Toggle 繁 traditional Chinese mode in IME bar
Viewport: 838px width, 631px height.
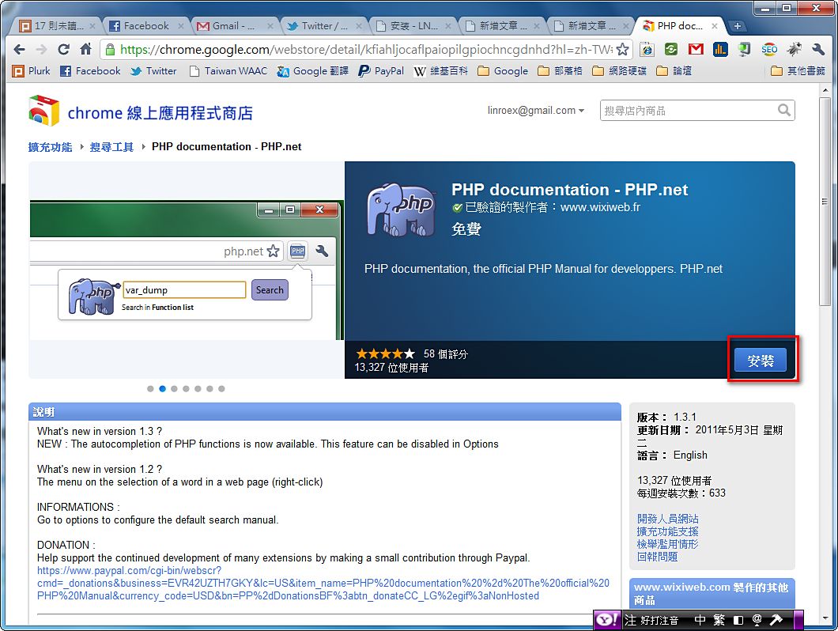pos(719,620)
